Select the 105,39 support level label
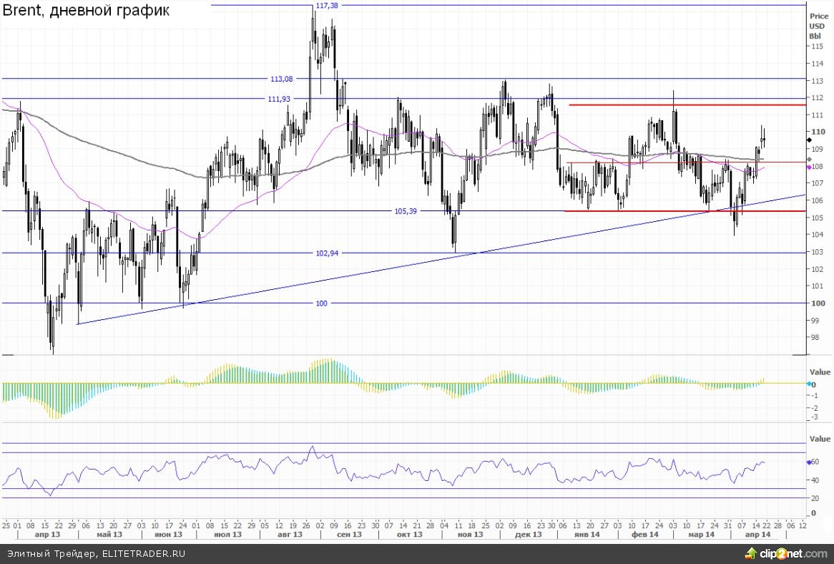The image size is (834, 564). click(406, 211)
